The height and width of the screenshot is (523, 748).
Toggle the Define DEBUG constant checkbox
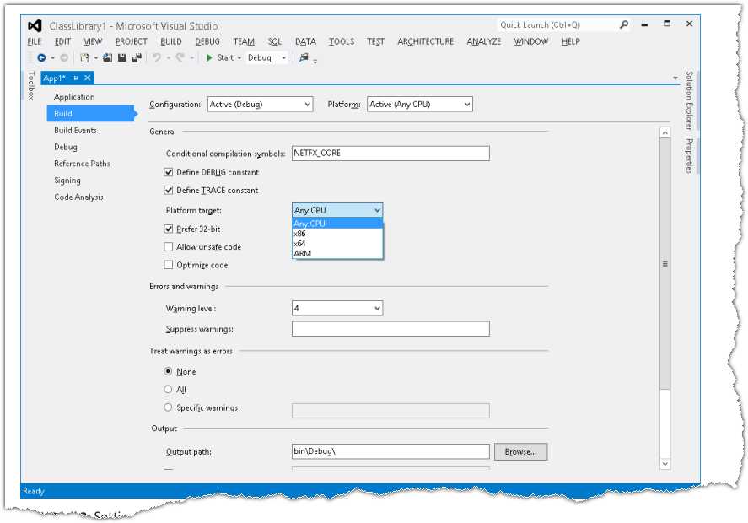pyautogui.click(x=169, y=172)
